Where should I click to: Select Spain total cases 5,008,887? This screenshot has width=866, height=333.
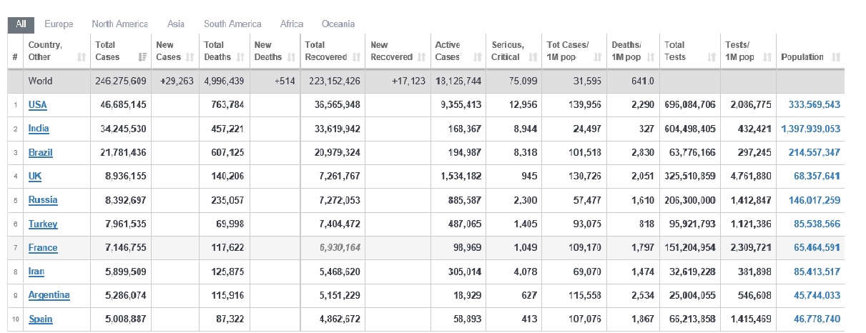[126, 319]
